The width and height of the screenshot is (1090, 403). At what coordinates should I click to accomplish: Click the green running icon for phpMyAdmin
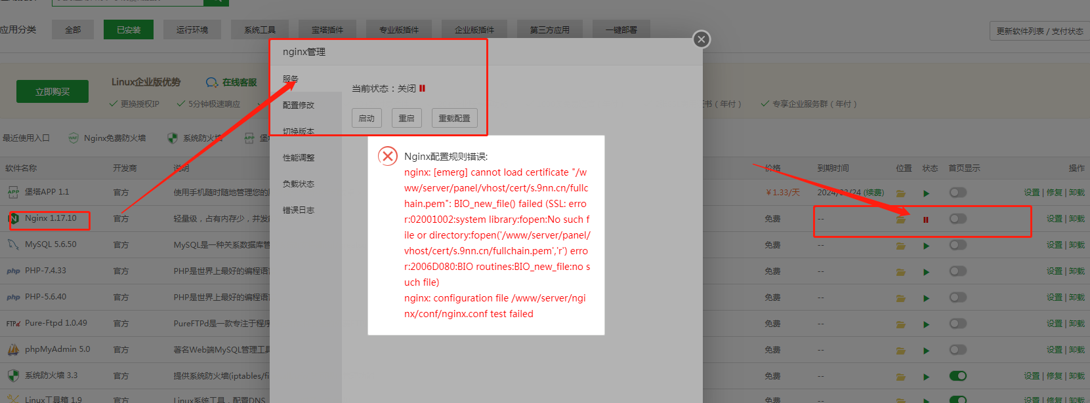tap(926, 351)
